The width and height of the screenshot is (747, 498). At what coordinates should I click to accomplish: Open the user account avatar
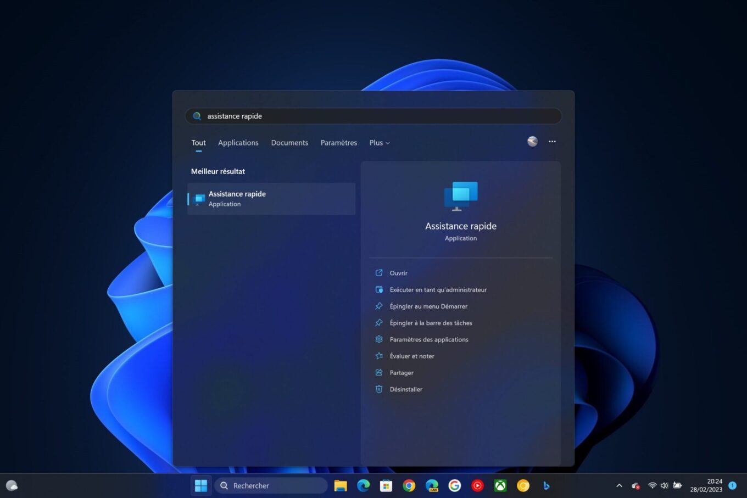(x=532, y=142)
